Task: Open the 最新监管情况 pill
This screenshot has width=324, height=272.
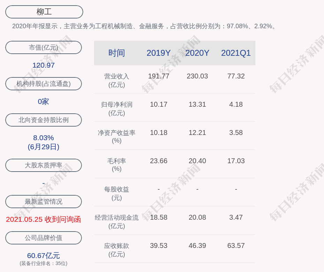Action: 44,201
